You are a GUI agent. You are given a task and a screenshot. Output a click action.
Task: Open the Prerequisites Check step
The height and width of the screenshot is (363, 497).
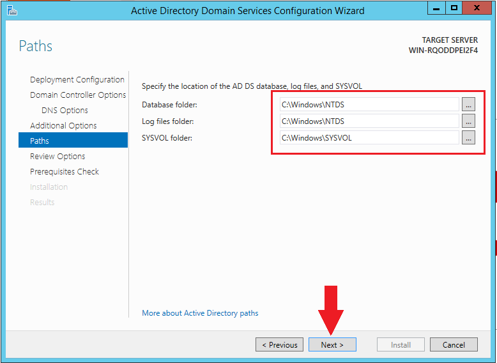(65, 172)
